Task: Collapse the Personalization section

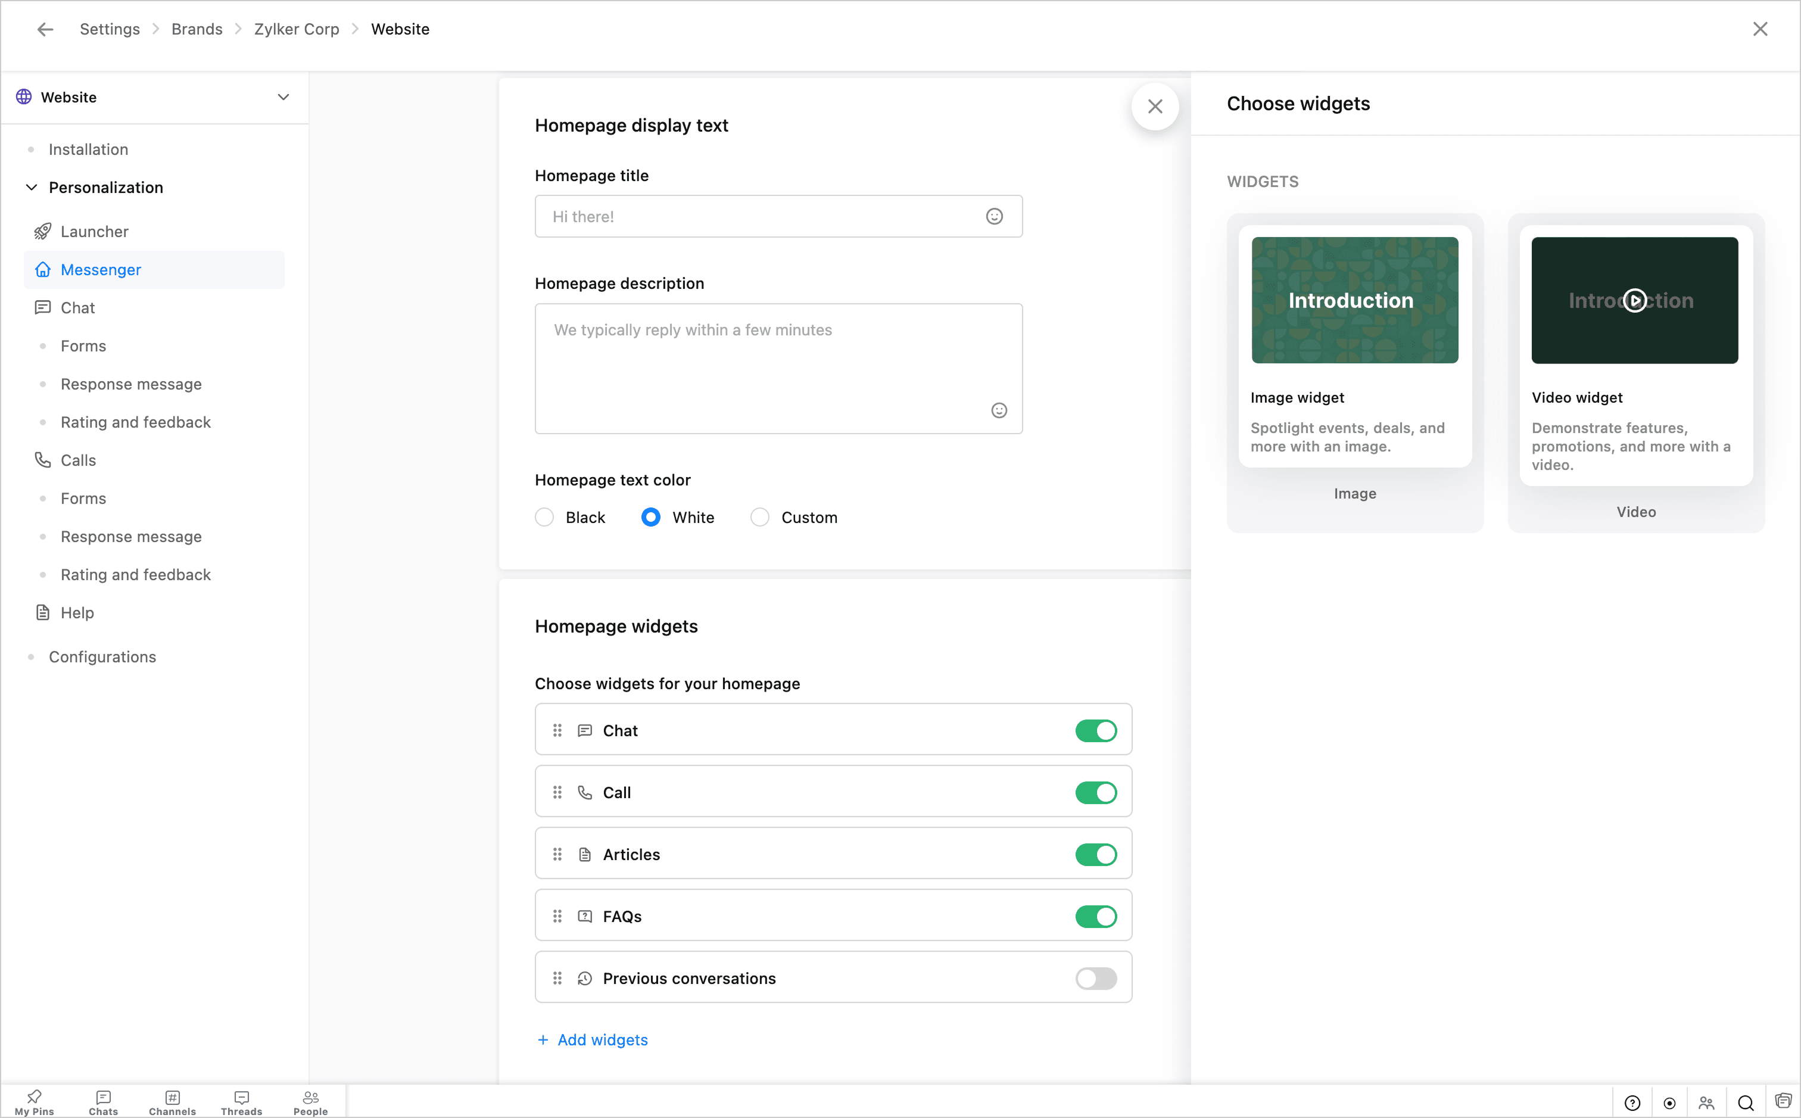Action: [x=32, y=188]
